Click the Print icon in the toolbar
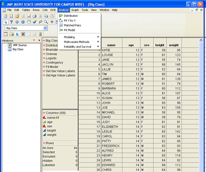The image size is (206, 172). 34,16
